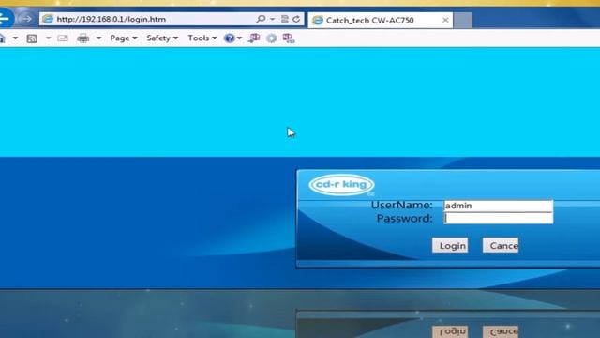
Task: Click the Read Mail envelope icon
Action: coord(63,38)
